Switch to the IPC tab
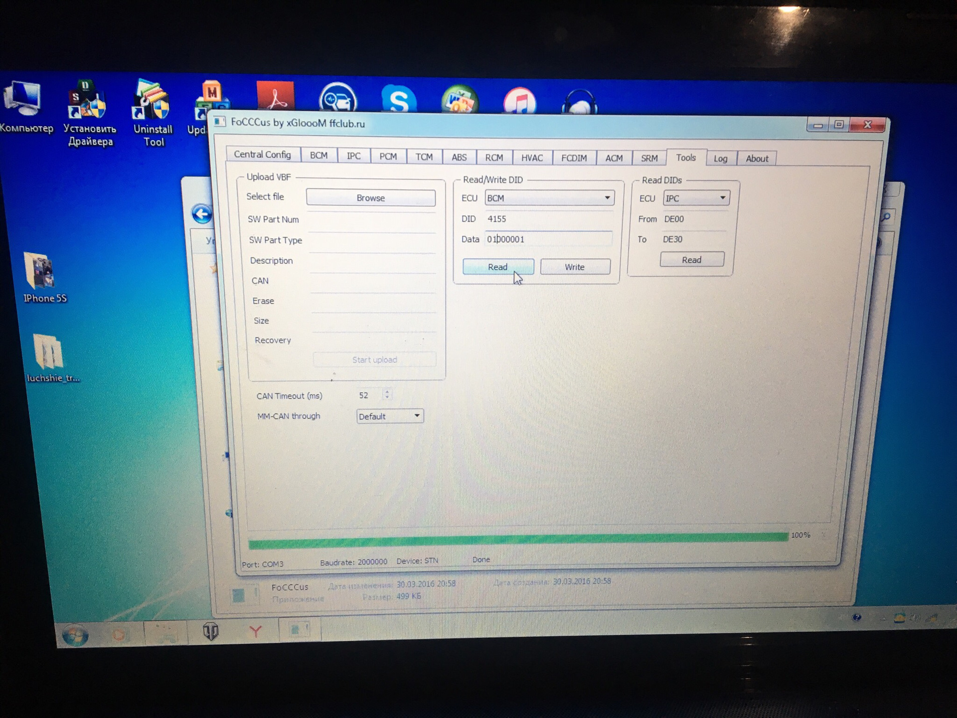Screen dimensions: 957x718 (x=354, y=156)
